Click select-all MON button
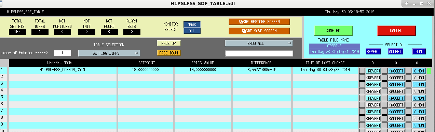This screenshot has width=435, height=132. click(419, 52)
